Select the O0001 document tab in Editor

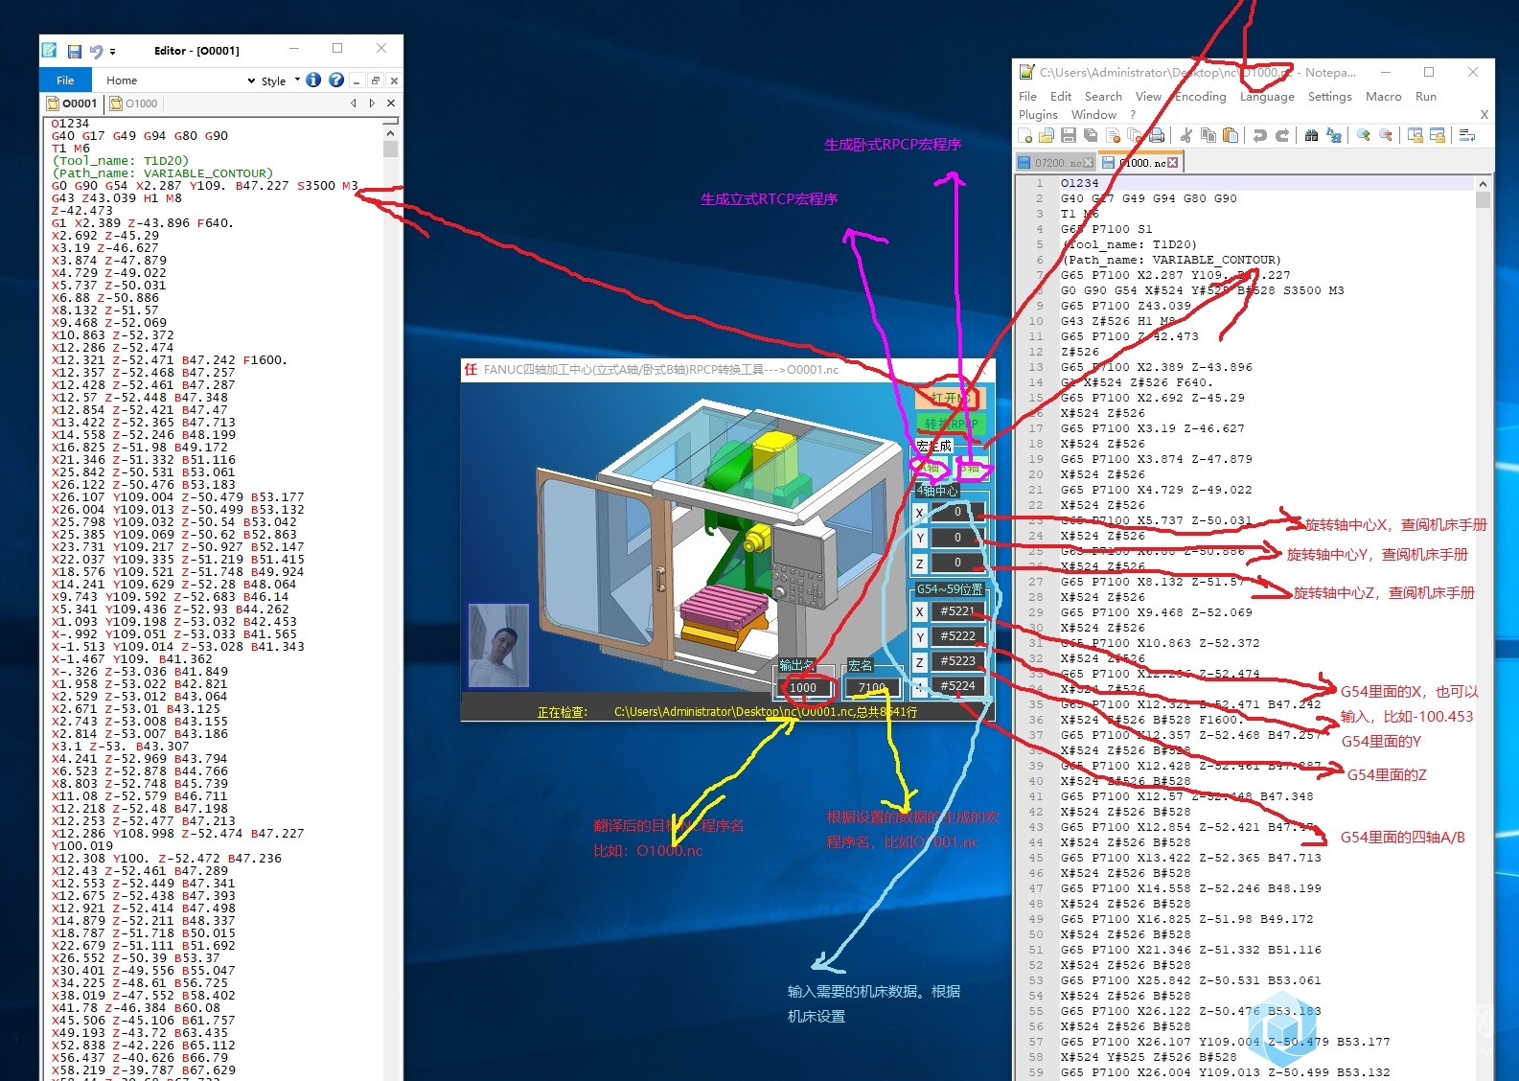click(73, 103)
